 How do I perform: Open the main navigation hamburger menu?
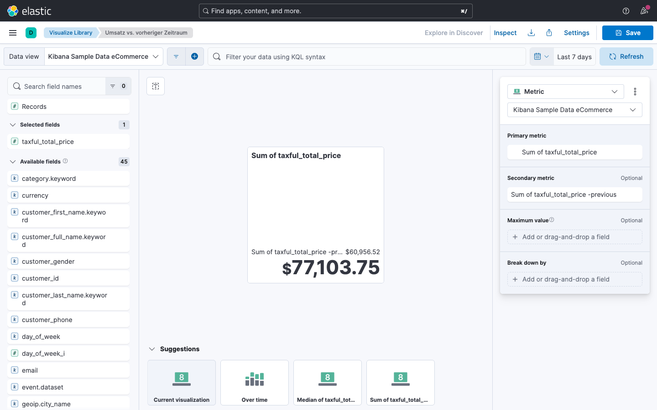13,33
